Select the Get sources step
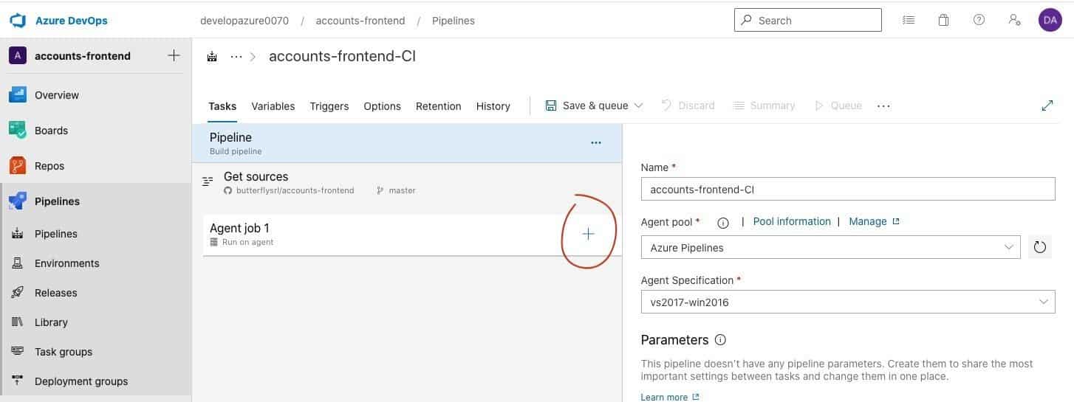Screen dimensions: 1074x402 [407, 182]
